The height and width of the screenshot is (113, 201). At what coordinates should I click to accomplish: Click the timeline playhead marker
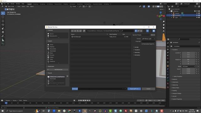point(6,103)
